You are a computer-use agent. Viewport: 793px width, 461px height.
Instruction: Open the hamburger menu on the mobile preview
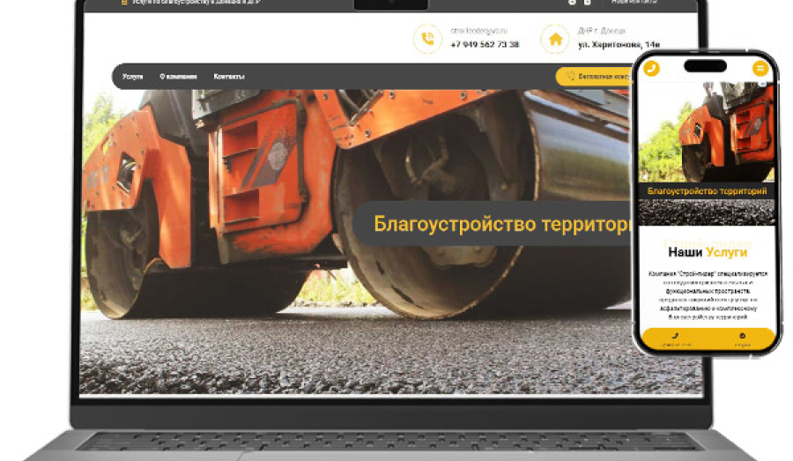tap(760, 68)
